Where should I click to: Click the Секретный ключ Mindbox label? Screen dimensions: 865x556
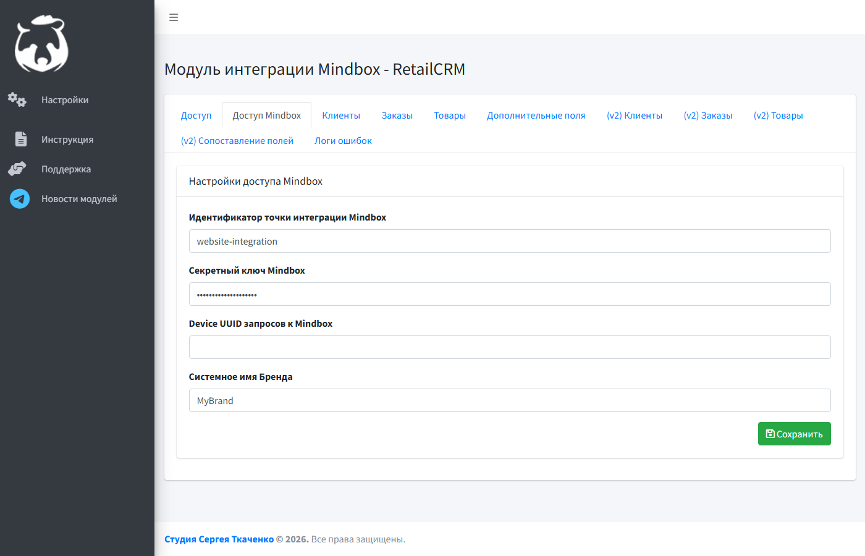247,271
